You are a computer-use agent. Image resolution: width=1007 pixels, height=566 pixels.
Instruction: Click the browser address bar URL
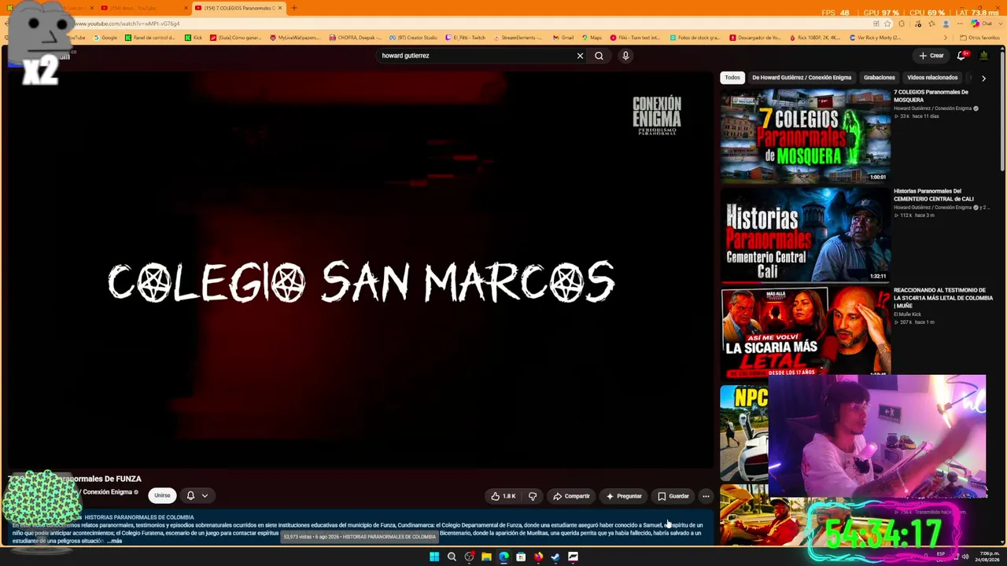[126, 24]
